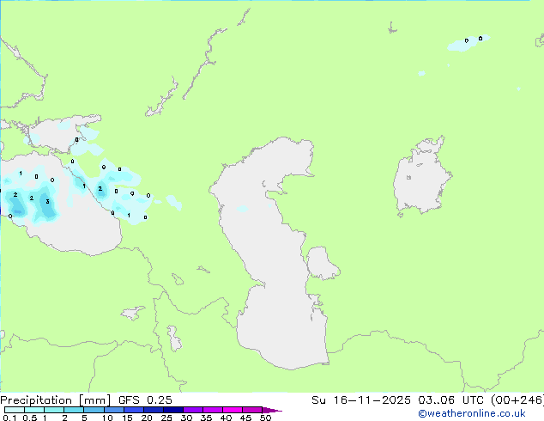Select the 25 mm dark blue legend swatch
The width and height of the screenshot is (544, 421).
(x=172, y=410)
